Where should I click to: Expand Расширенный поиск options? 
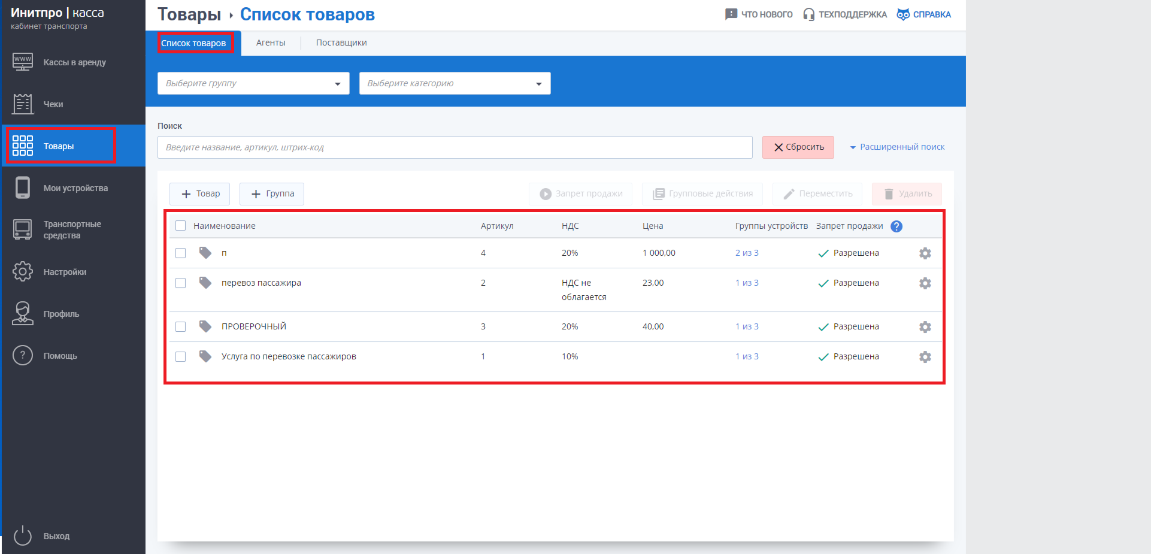[x=897, y=147]
